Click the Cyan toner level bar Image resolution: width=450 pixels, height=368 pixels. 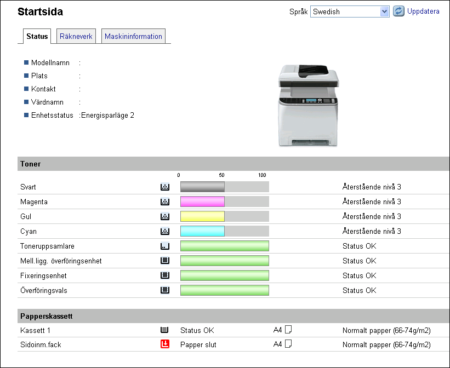click(x=202, y=231)
